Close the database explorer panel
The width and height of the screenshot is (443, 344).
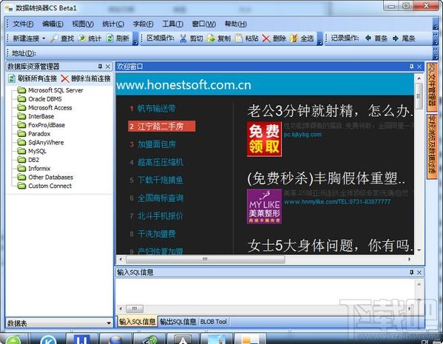tap(108, 67)
